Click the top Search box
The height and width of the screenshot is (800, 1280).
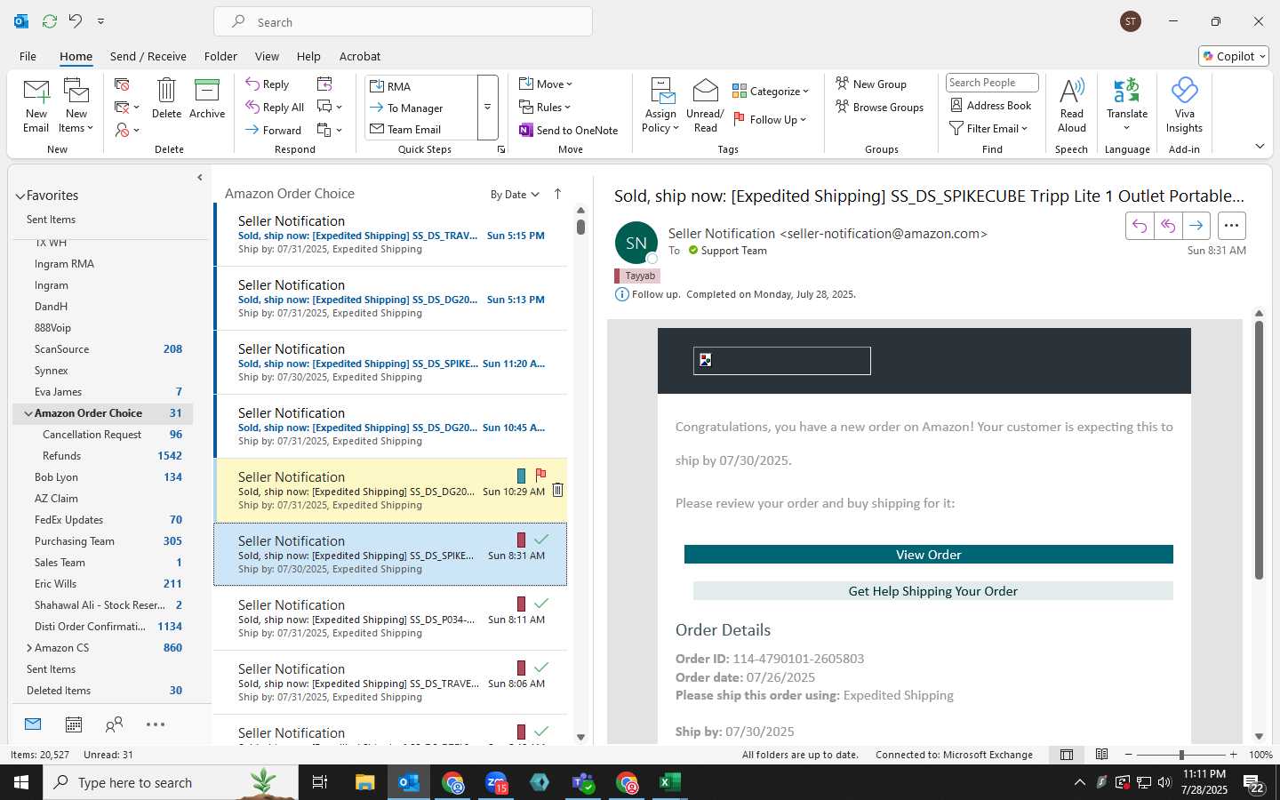coord(403,21)
